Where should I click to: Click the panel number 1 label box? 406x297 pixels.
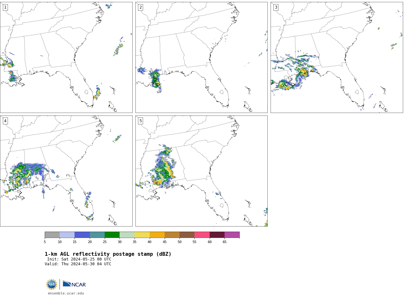click(x=5, y=7)
